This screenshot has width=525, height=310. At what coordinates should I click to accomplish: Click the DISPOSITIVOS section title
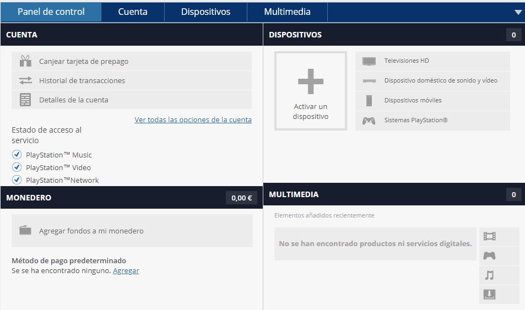coord(295,35)
